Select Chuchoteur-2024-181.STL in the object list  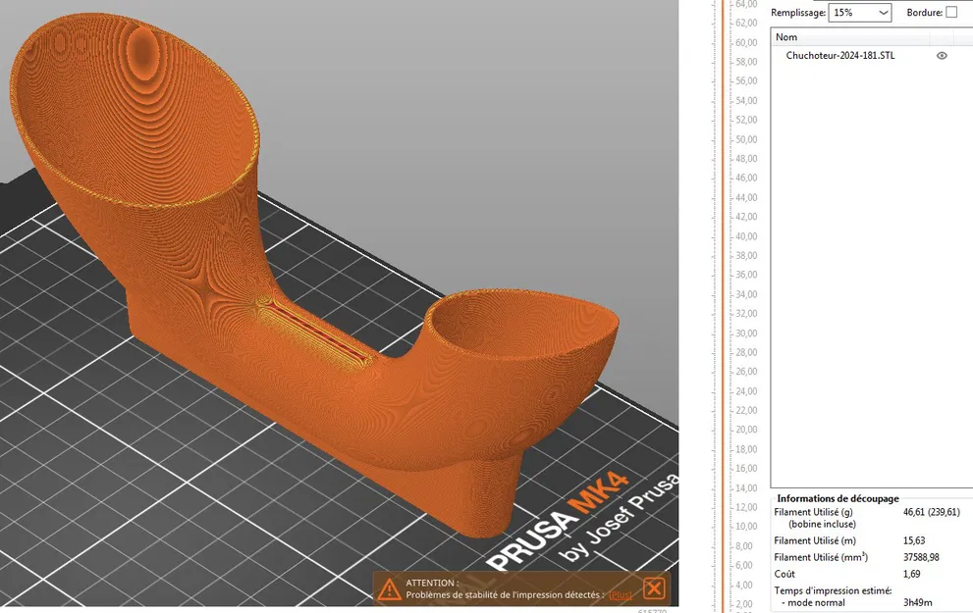click(840, 56)
